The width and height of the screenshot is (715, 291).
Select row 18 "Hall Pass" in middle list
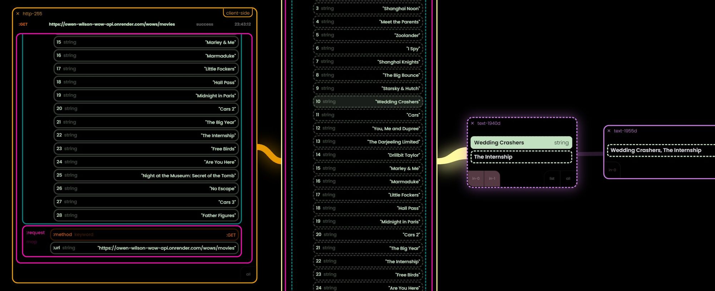[368, 208]
